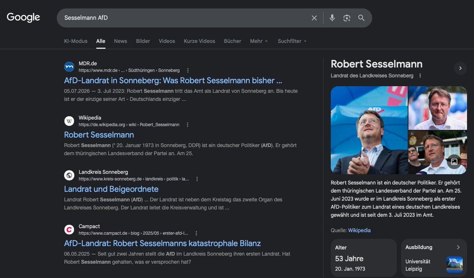Open Universität Leipzig thumbnail image
Viewport: 474px width, 278px height.
454,265
